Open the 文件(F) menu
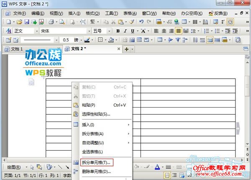The width and height of the screenshot is (251, 180). [x=20, y=13]
